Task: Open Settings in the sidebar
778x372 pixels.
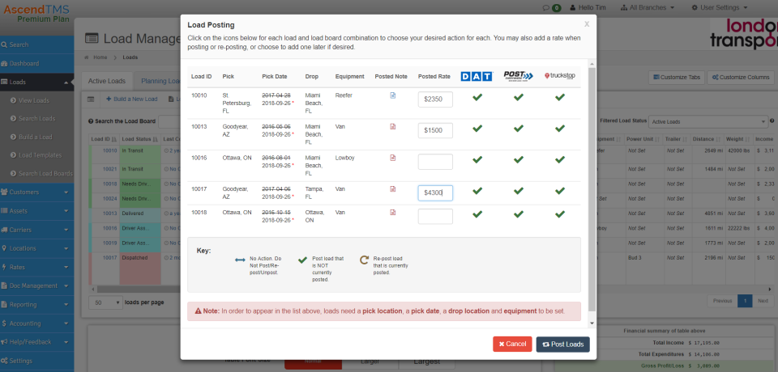Action: click(x=36, y=361)
